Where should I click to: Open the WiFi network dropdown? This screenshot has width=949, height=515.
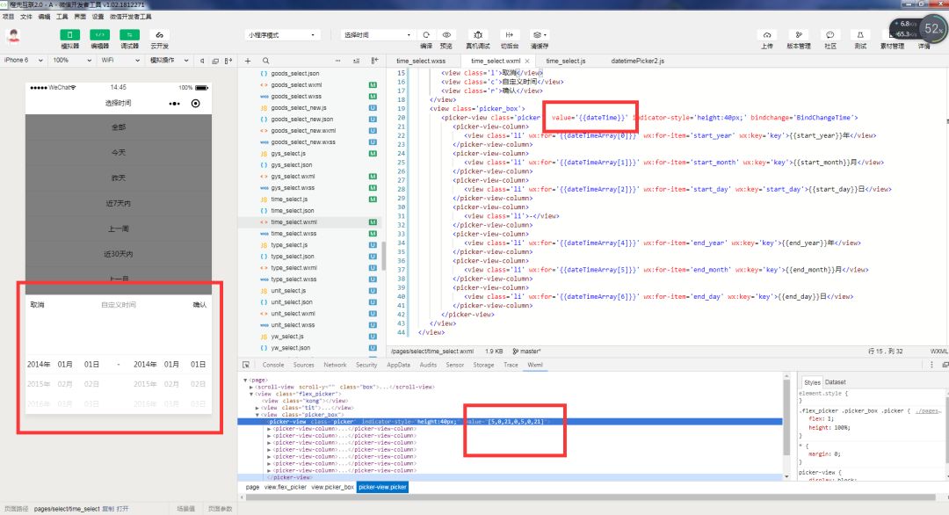point(120,61)
